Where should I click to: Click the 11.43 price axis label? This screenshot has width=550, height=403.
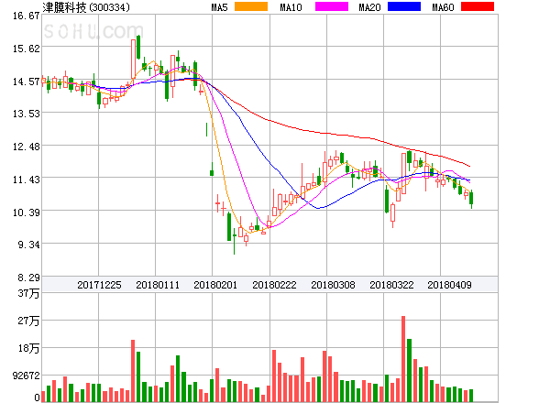(26, 180)
